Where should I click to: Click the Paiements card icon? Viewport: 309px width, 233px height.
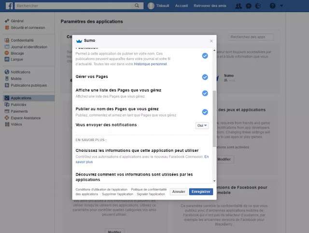point(7,111)
